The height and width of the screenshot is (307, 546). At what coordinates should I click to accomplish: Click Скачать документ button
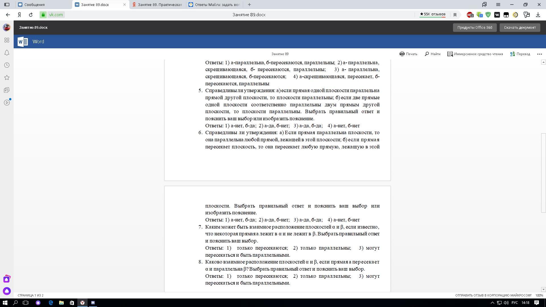(520, 28)
